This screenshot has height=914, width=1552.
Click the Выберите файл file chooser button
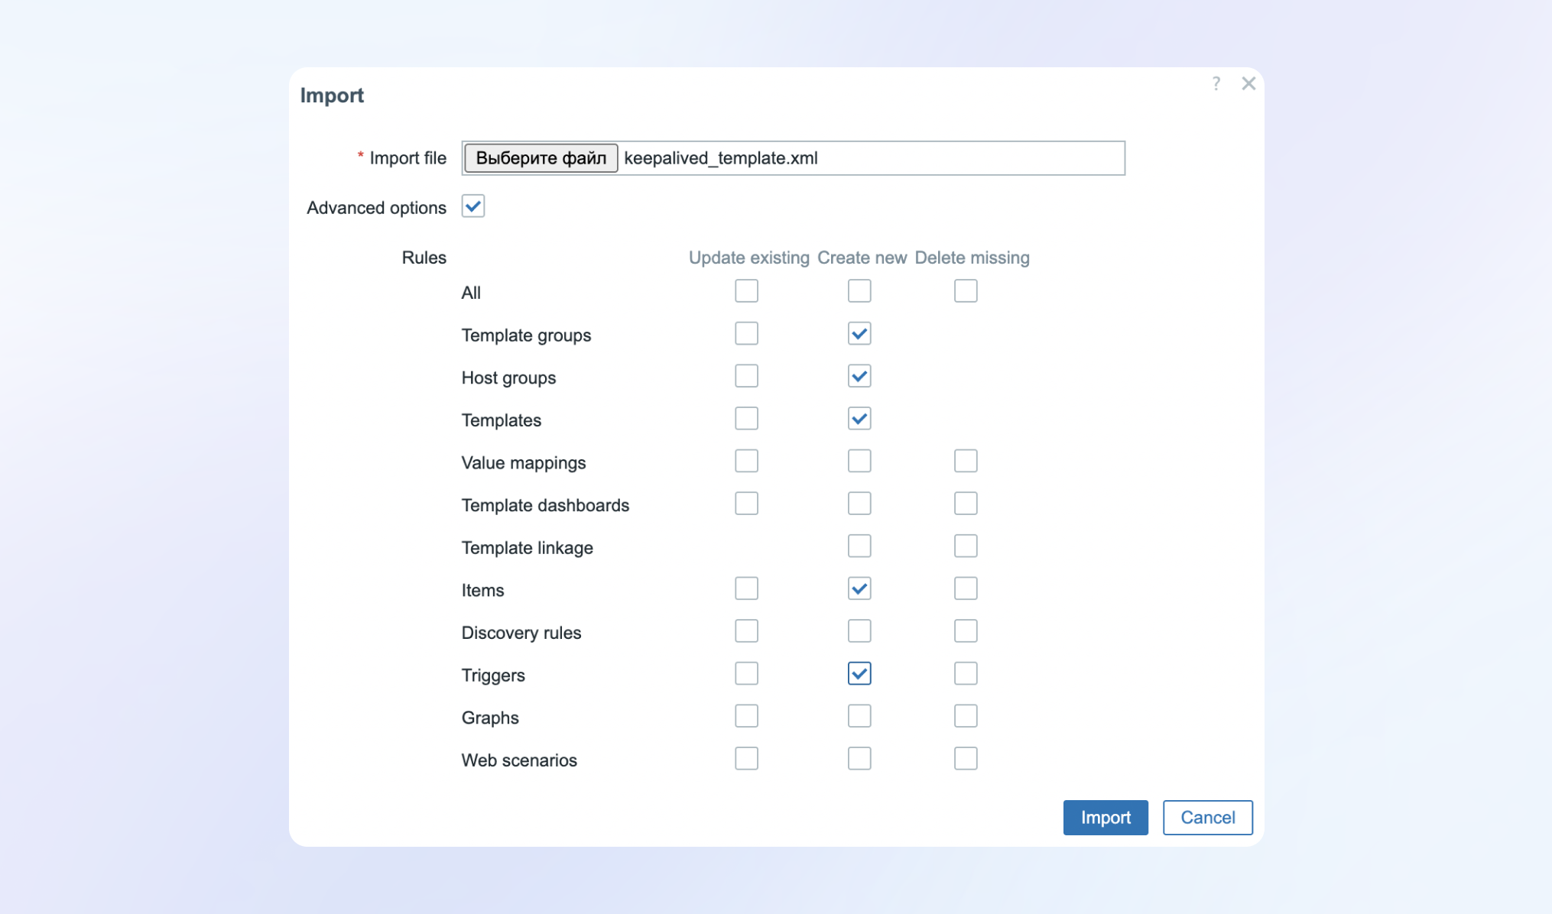point(541,158)
